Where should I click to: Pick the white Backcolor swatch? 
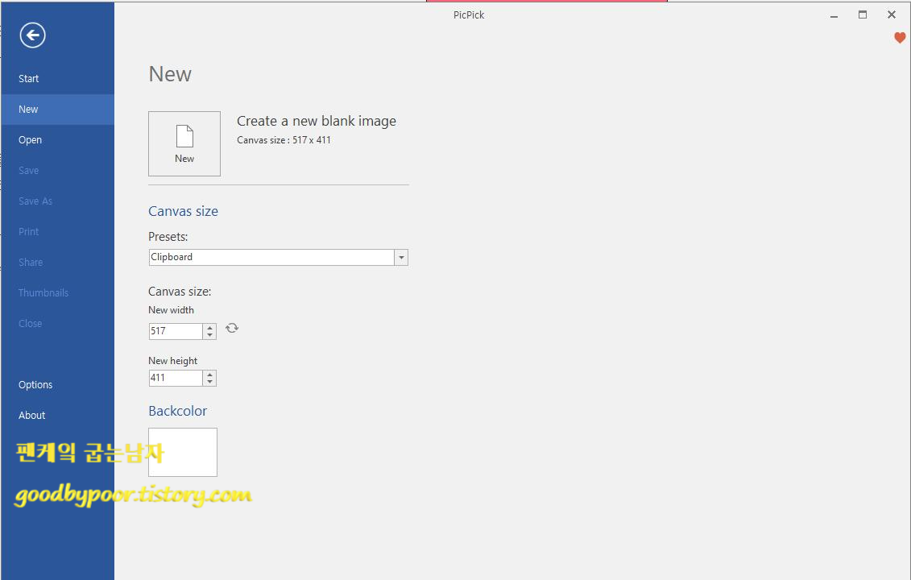(182, 452)
